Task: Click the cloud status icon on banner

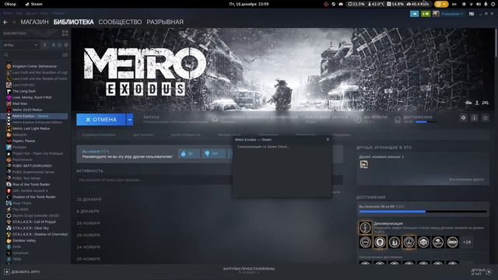Action: 468,103
